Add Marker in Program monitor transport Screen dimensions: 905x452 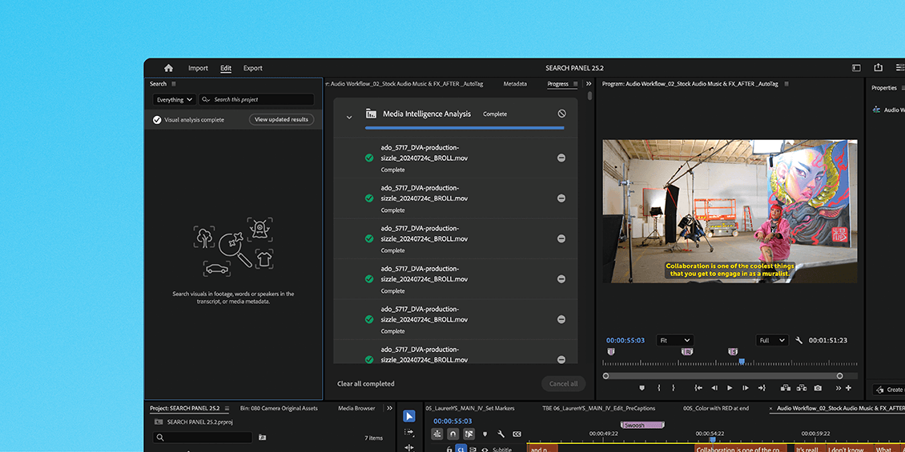point(642,388)
